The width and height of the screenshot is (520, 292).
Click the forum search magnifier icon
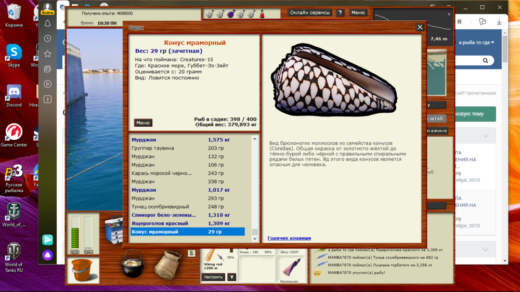[486, 61]
